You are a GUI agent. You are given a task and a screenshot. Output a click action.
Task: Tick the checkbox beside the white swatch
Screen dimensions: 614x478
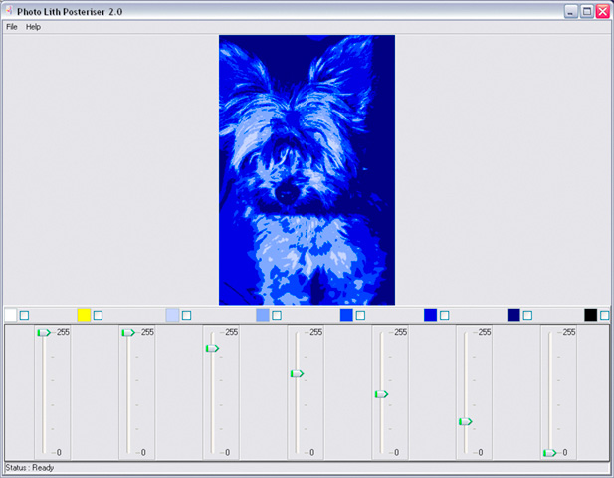pyautogui.click(x=25, y=315)
